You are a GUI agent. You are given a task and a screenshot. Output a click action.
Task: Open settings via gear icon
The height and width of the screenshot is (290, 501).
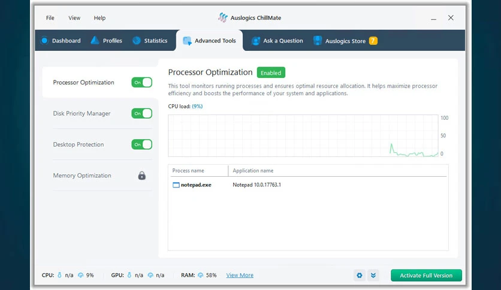(360, 275)
